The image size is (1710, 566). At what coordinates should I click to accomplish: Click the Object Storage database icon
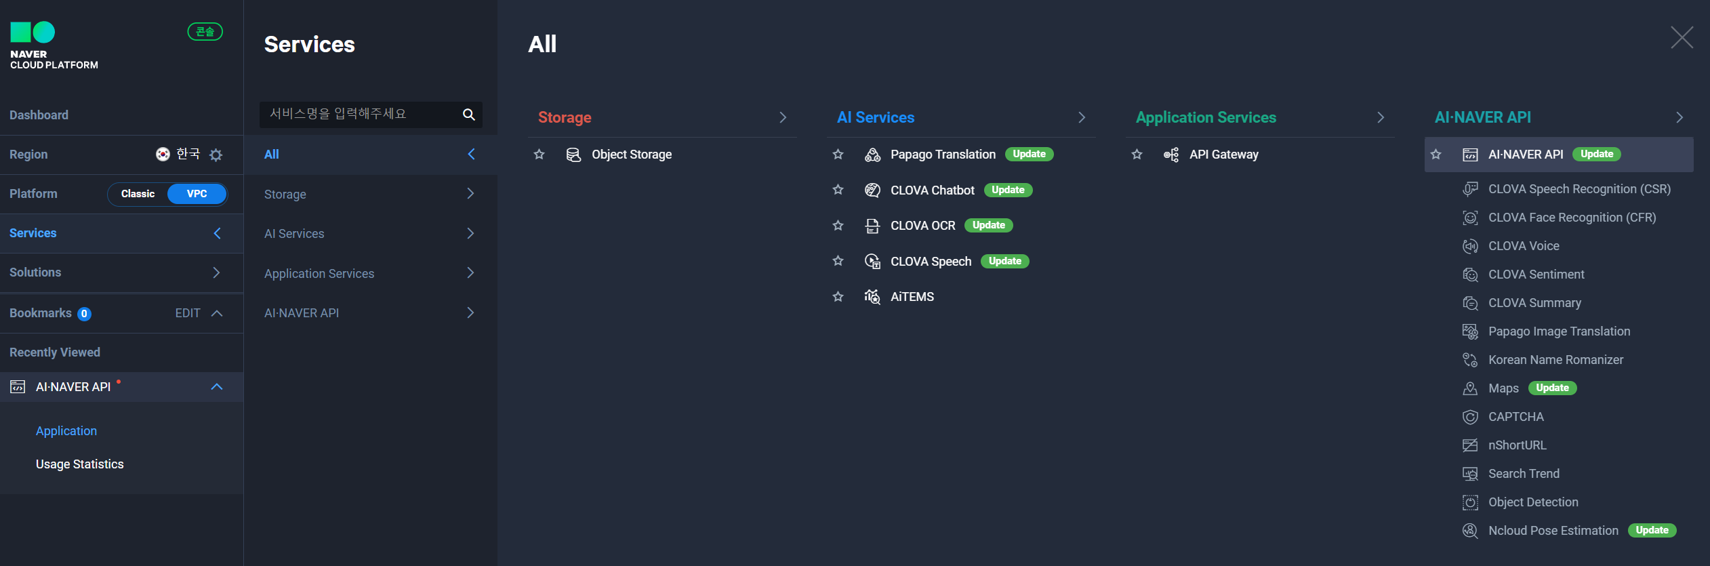pos(573,155)
